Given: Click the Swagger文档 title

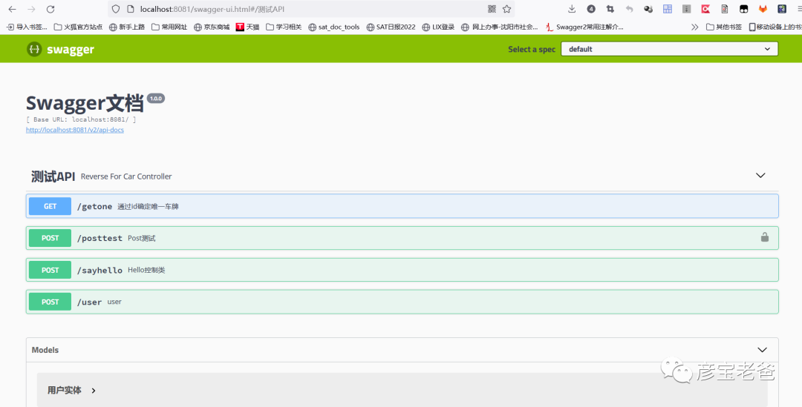Looking at the screenshot, I should point(85,104).
